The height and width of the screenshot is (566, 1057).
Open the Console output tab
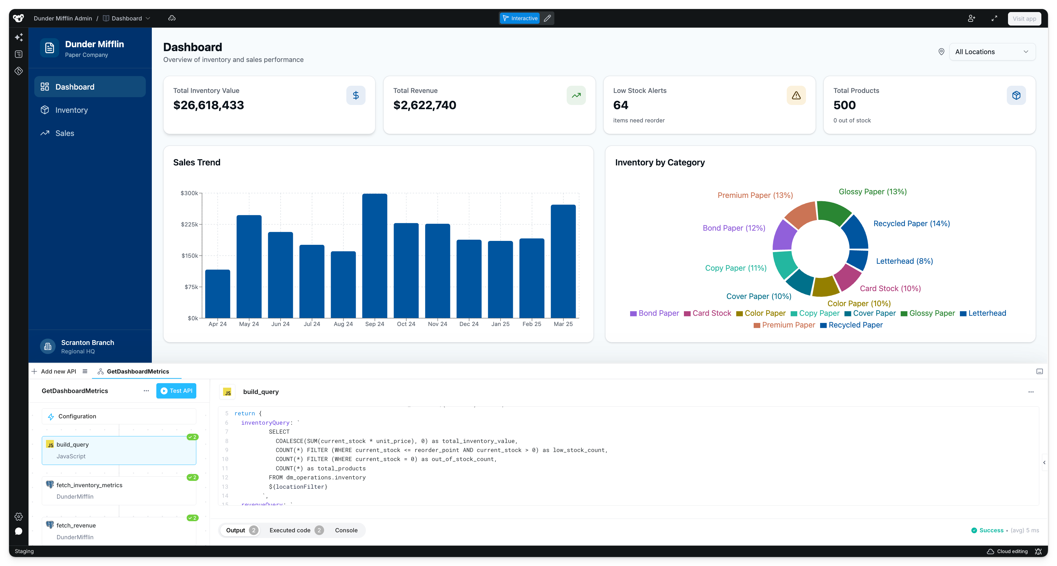[x=346, y=530]
